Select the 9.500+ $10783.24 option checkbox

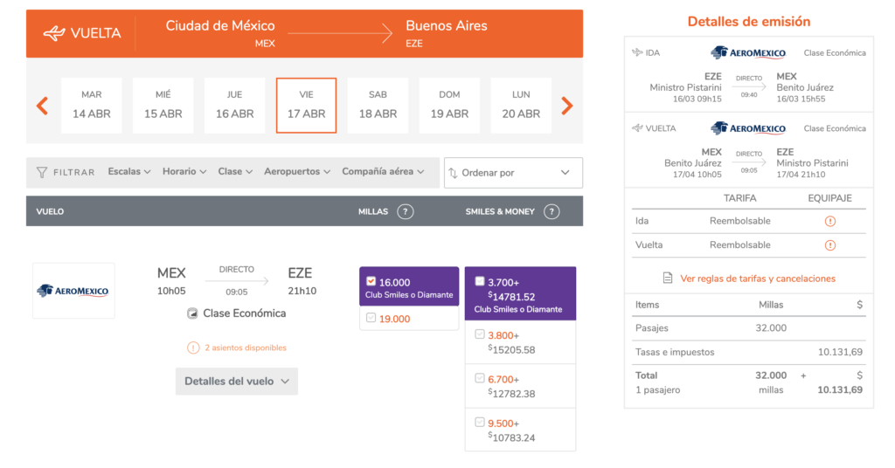click(x=480, y=423)
